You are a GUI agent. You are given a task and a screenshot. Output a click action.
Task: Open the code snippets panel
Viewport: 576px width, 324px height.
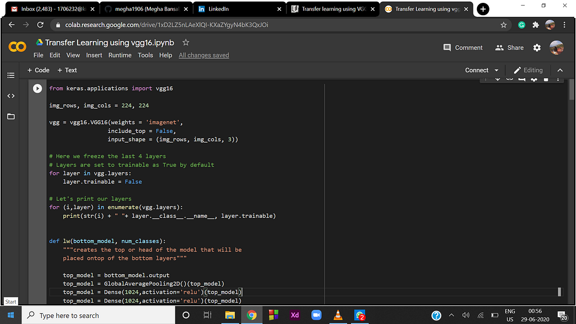pyautogui.click(x=11, y=96)
